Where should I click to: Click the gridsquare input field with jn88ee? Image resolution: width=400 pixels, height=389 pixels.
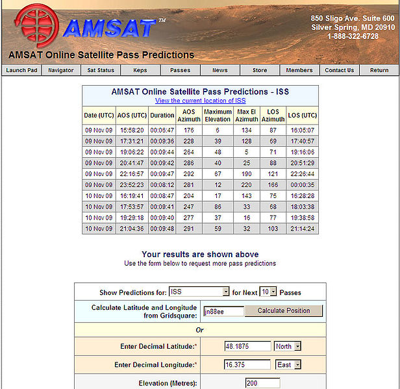pyautogui.click(x=224, y=312)
